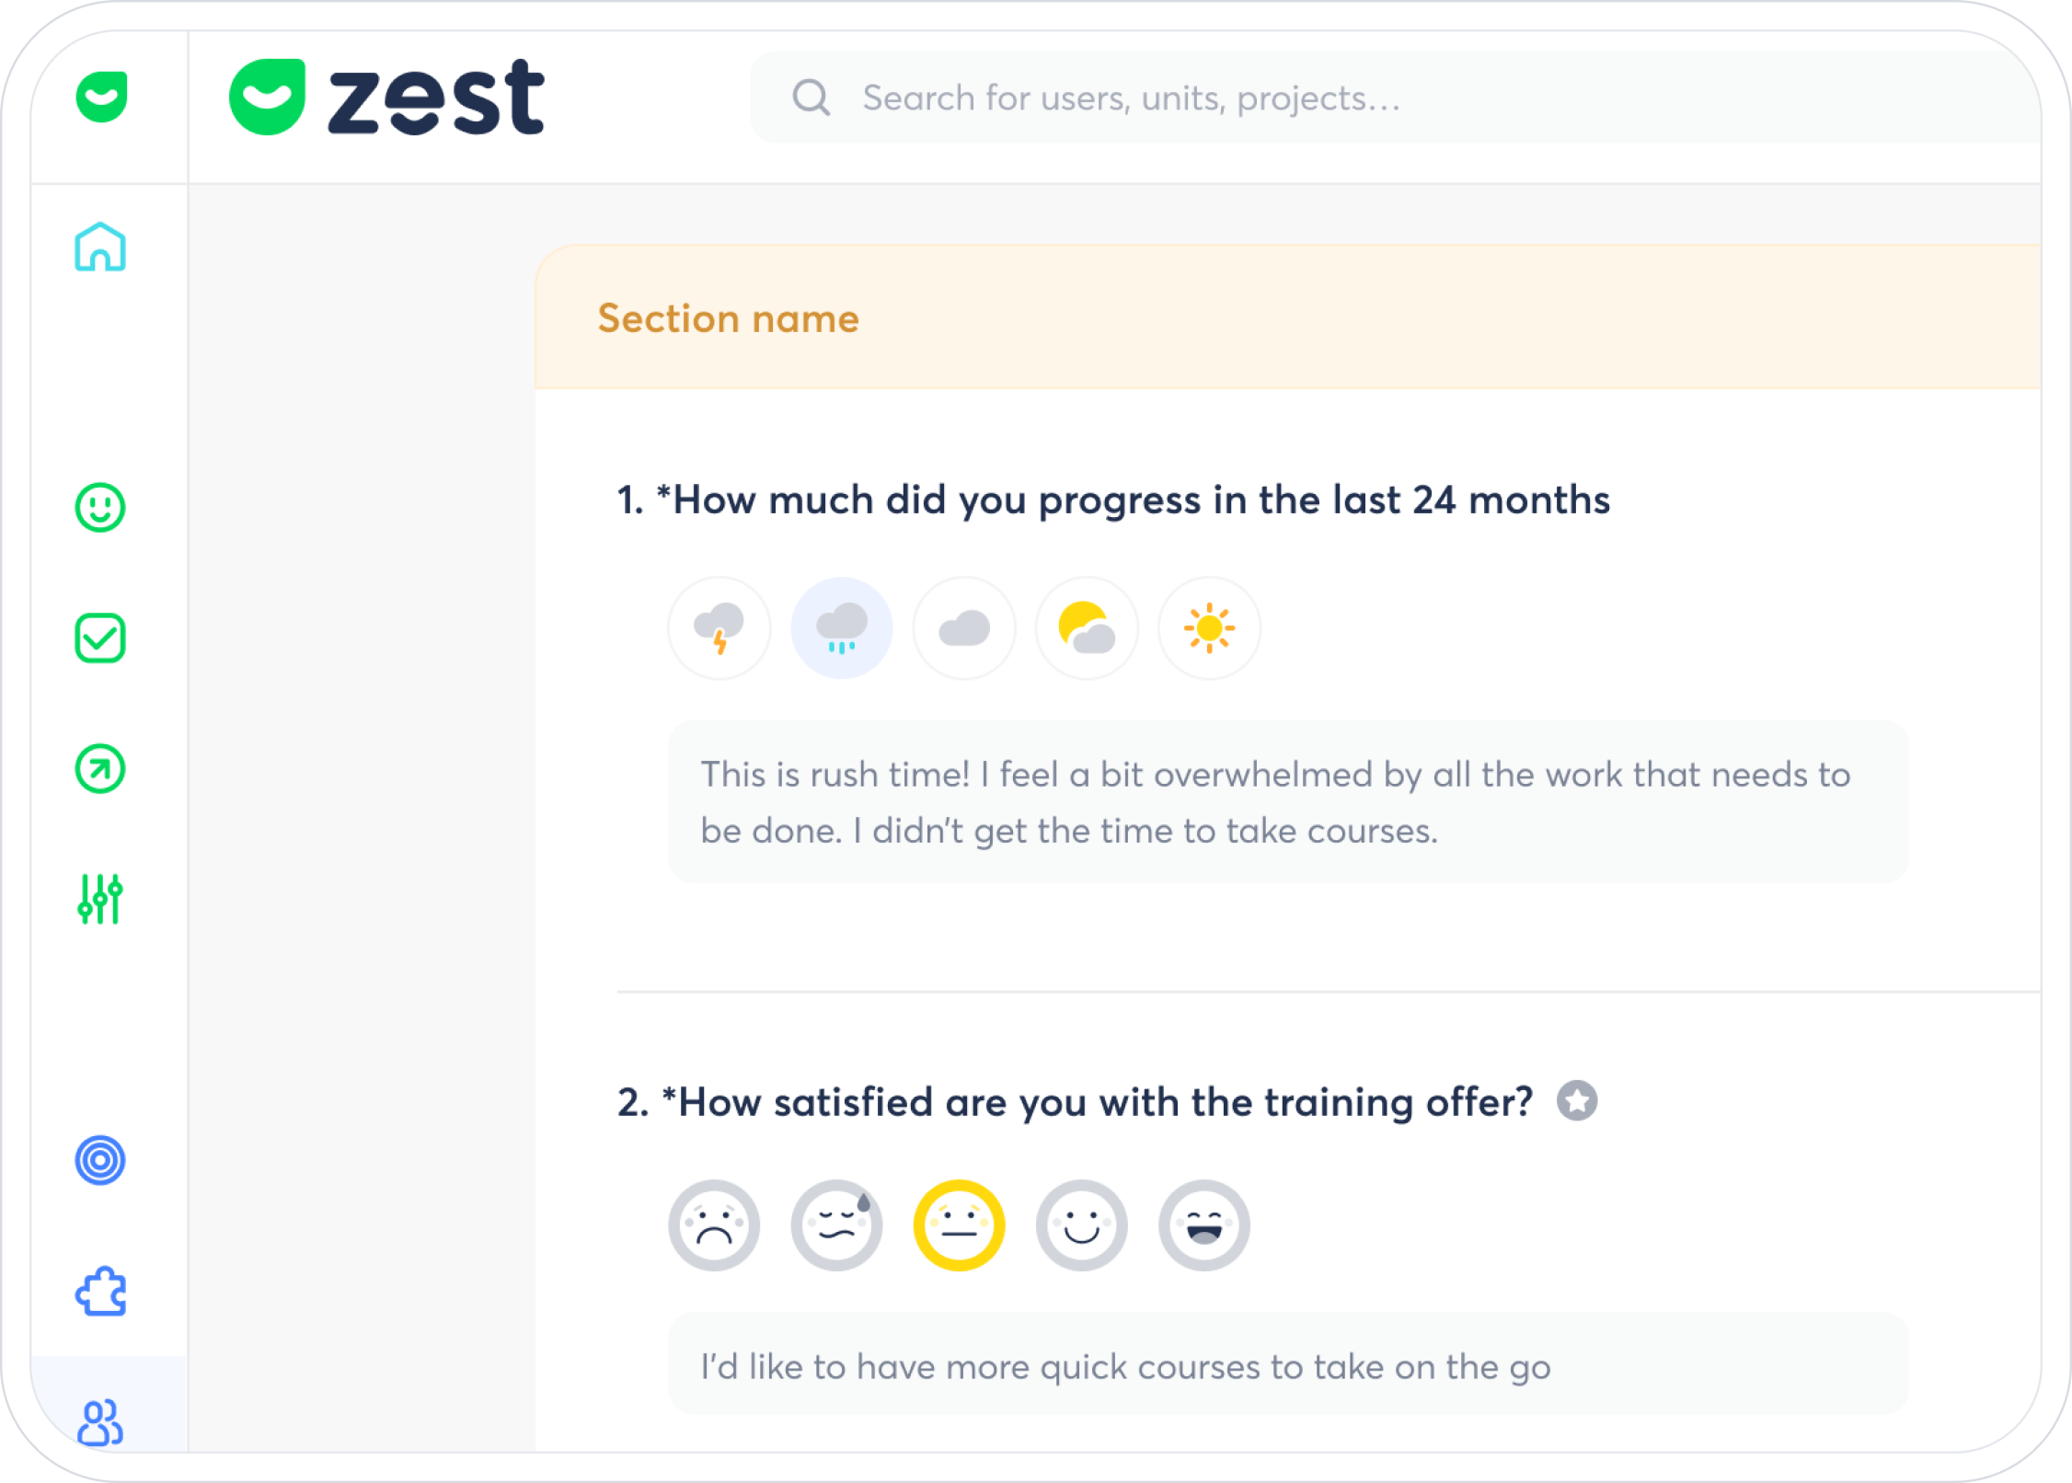The height and width of the screenshot is (1483, 2072).
Task: Select the thunderstorm weather rating
Action: (719, 628)
